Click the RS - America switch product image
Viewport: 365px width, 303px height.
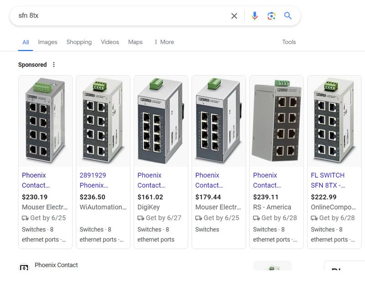(276, 121)
